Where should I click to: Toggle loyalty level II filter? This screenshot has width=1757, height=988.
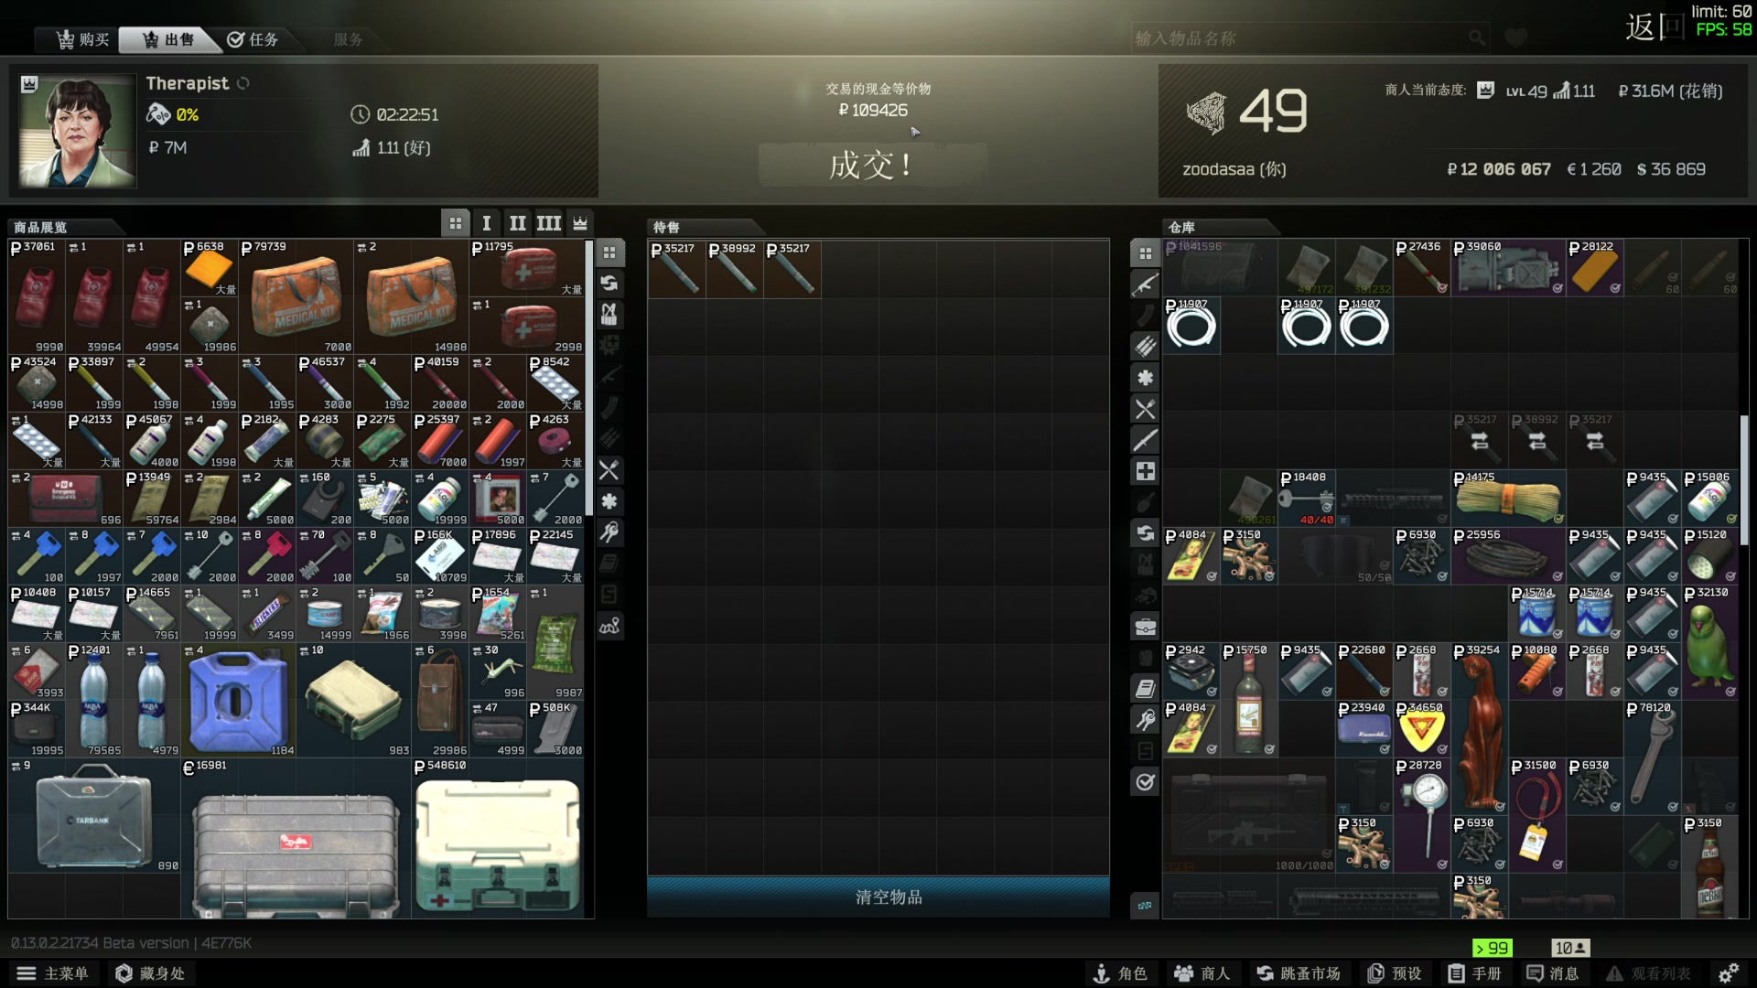click(517, 223)
